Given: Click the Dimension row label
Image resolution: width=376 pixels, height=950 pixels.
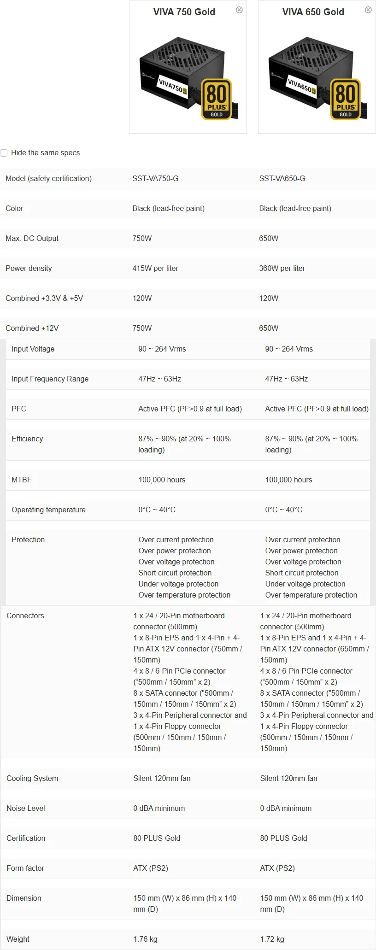Looking at the screenshot, I should point(24,898).
